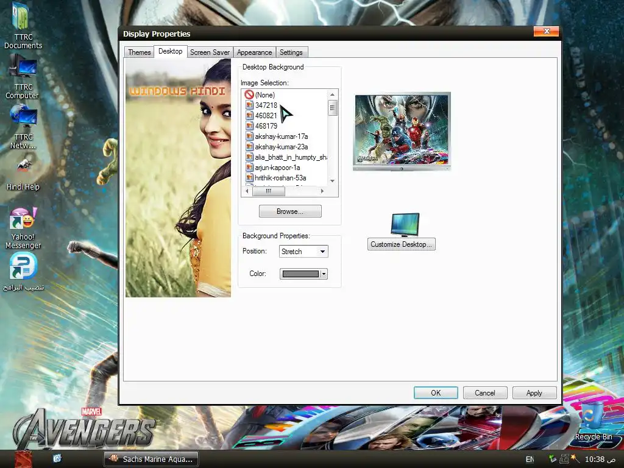Select arjun-kapoor-1a wallpaper entry
Viewport: 624px width, 468px height.
273,167
